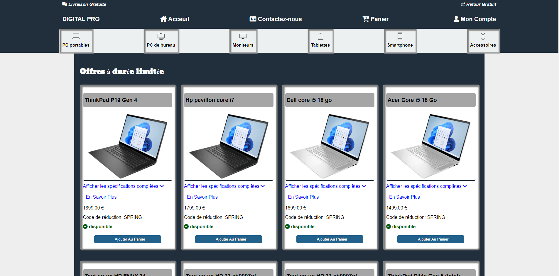
Task: Click the user icon beside Mon Compte
Action: [x=456, y=19]
